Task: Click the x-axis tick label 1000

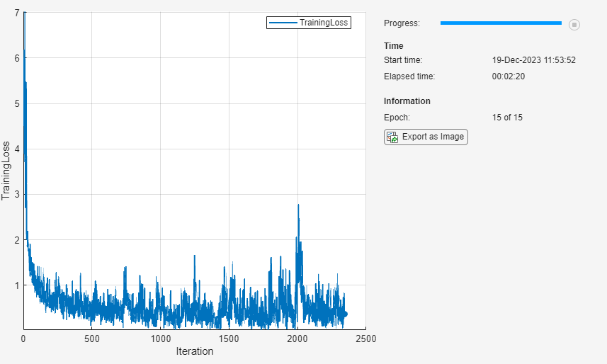Action: click(161, 339)
